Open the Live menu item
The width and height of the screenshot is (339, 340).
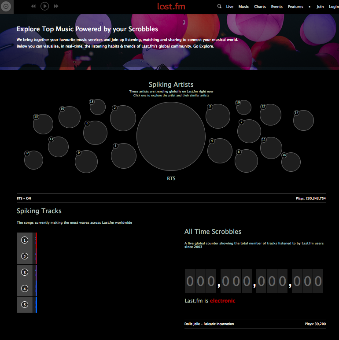coord(229,7)
